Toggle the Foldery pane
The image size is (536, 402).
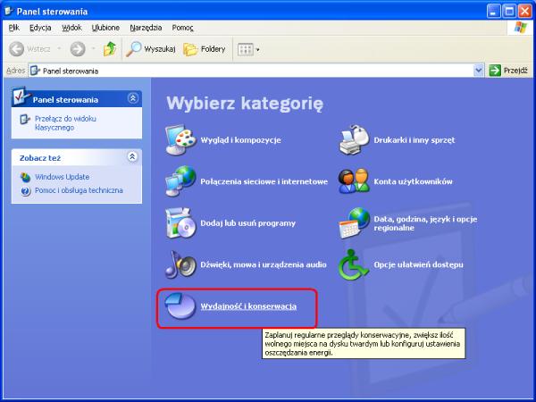point(205,49)
